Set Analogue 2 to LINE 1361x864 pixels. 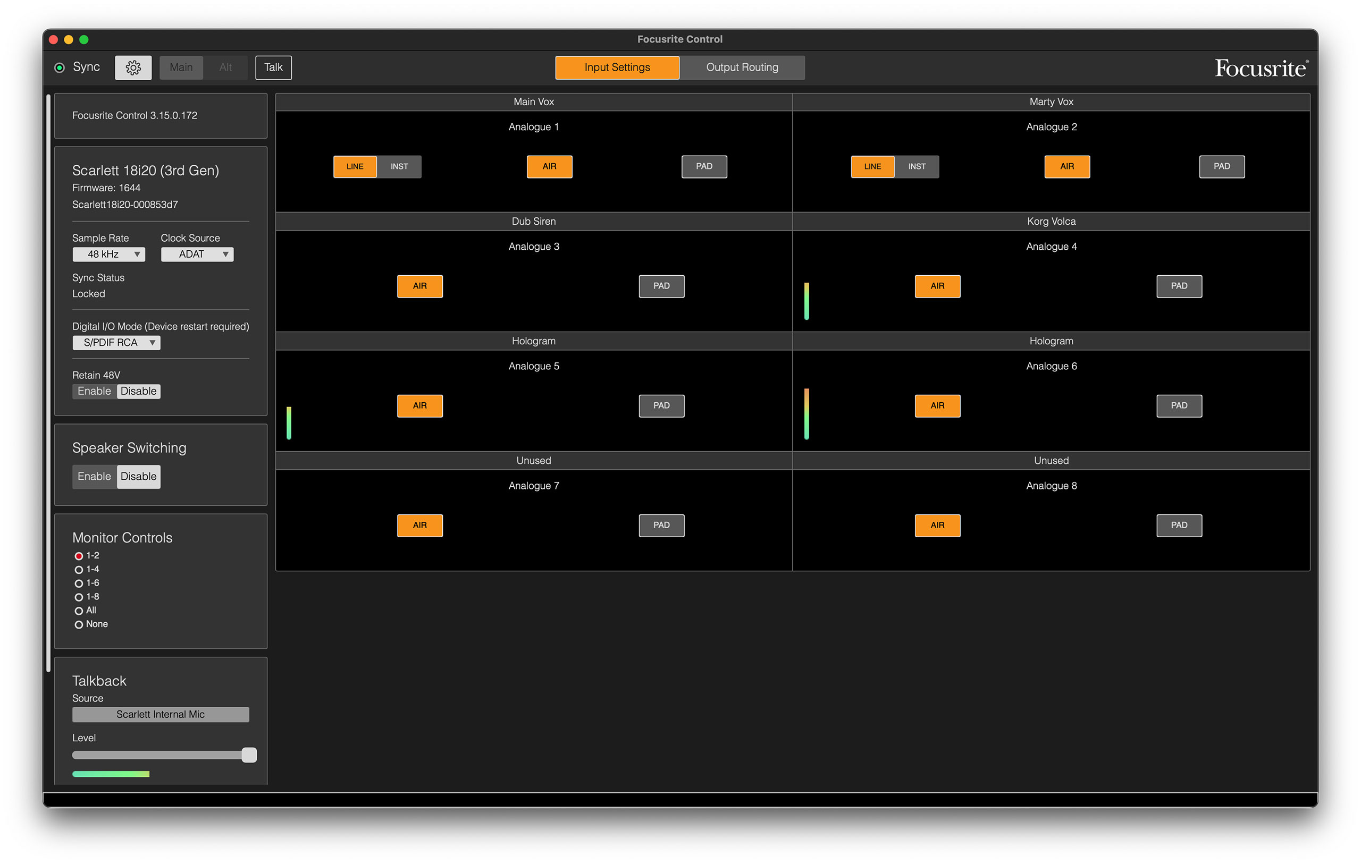coord(872,167)
